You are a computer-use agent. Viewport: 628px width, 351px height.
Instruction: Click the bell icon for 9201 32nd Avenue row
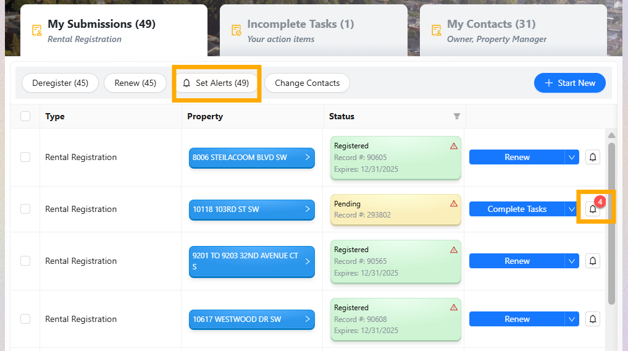pyautogui.click(x=593, y=261)
